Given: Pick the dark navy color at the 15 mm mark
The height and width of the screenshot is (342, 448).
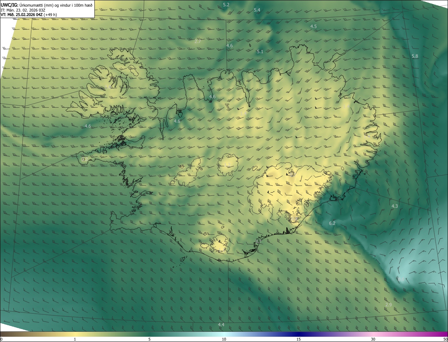Looking at the screenshot, I should (x=299, y=334).
